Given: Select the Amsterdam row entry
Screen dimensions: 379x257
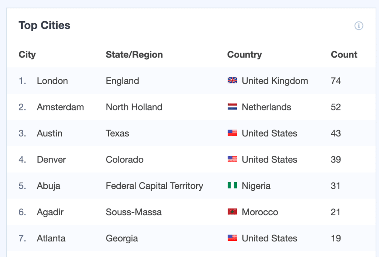Looking at the screenshot, I should tap(60, 107).
